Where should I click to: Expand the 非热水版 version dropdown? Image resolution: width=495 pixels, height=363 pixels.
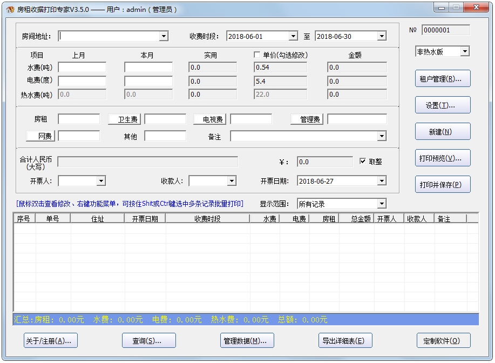point(465,51)
